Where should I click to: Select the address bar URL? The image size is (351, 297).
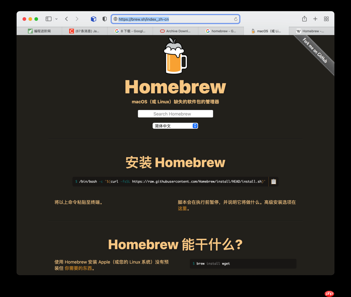(x=143, y=19)
